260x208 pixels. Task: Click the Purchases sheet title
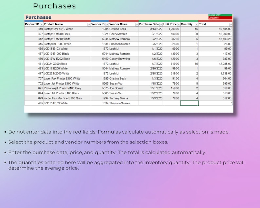click(38, 17)
